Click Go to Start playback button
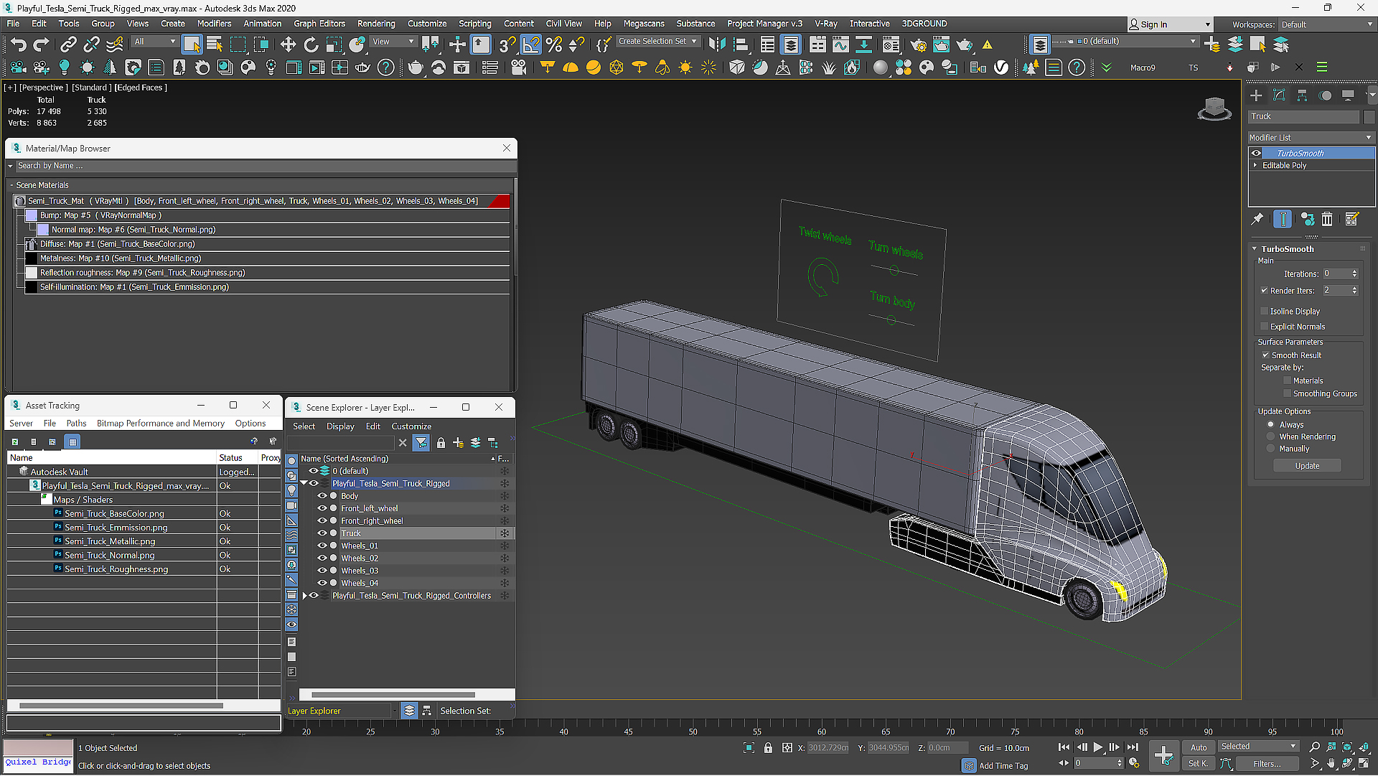The height and width of the screenshot is (776, 1378). 1064,747
